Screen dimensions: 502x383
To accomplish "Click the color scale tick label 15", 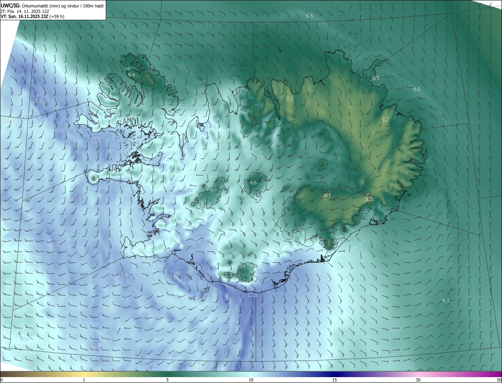I will click(x=335, y=380).
